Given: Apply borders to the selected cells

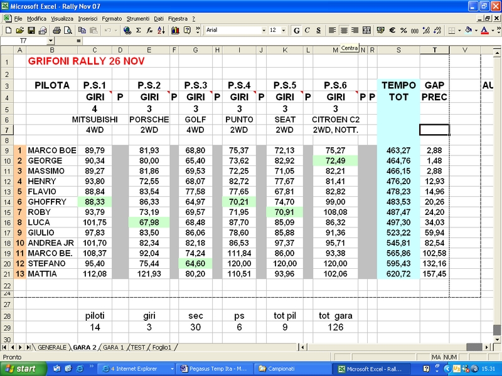Looking at the screenshot, I should (x=452, y=30).
